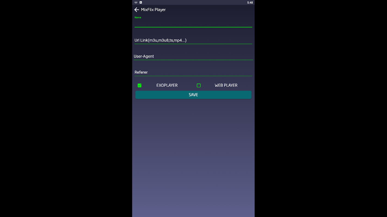Save the playlist with the SAVE button
The height and width of the screenshot is (217, 387).
[x=193, y=95]
